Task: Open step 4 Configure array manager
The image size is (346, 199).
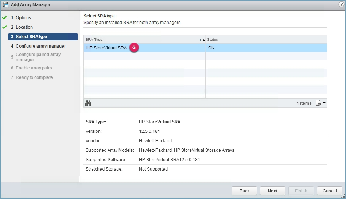Action: (x=38, y=46)
